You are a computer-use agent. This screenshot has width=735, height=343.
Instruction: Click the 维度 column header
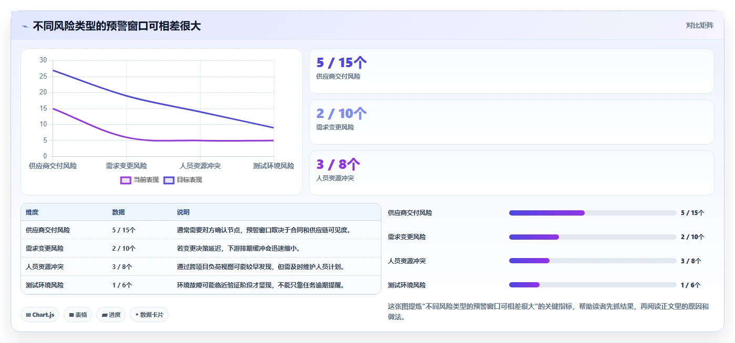pyautogui.click(x=32, y=212)
